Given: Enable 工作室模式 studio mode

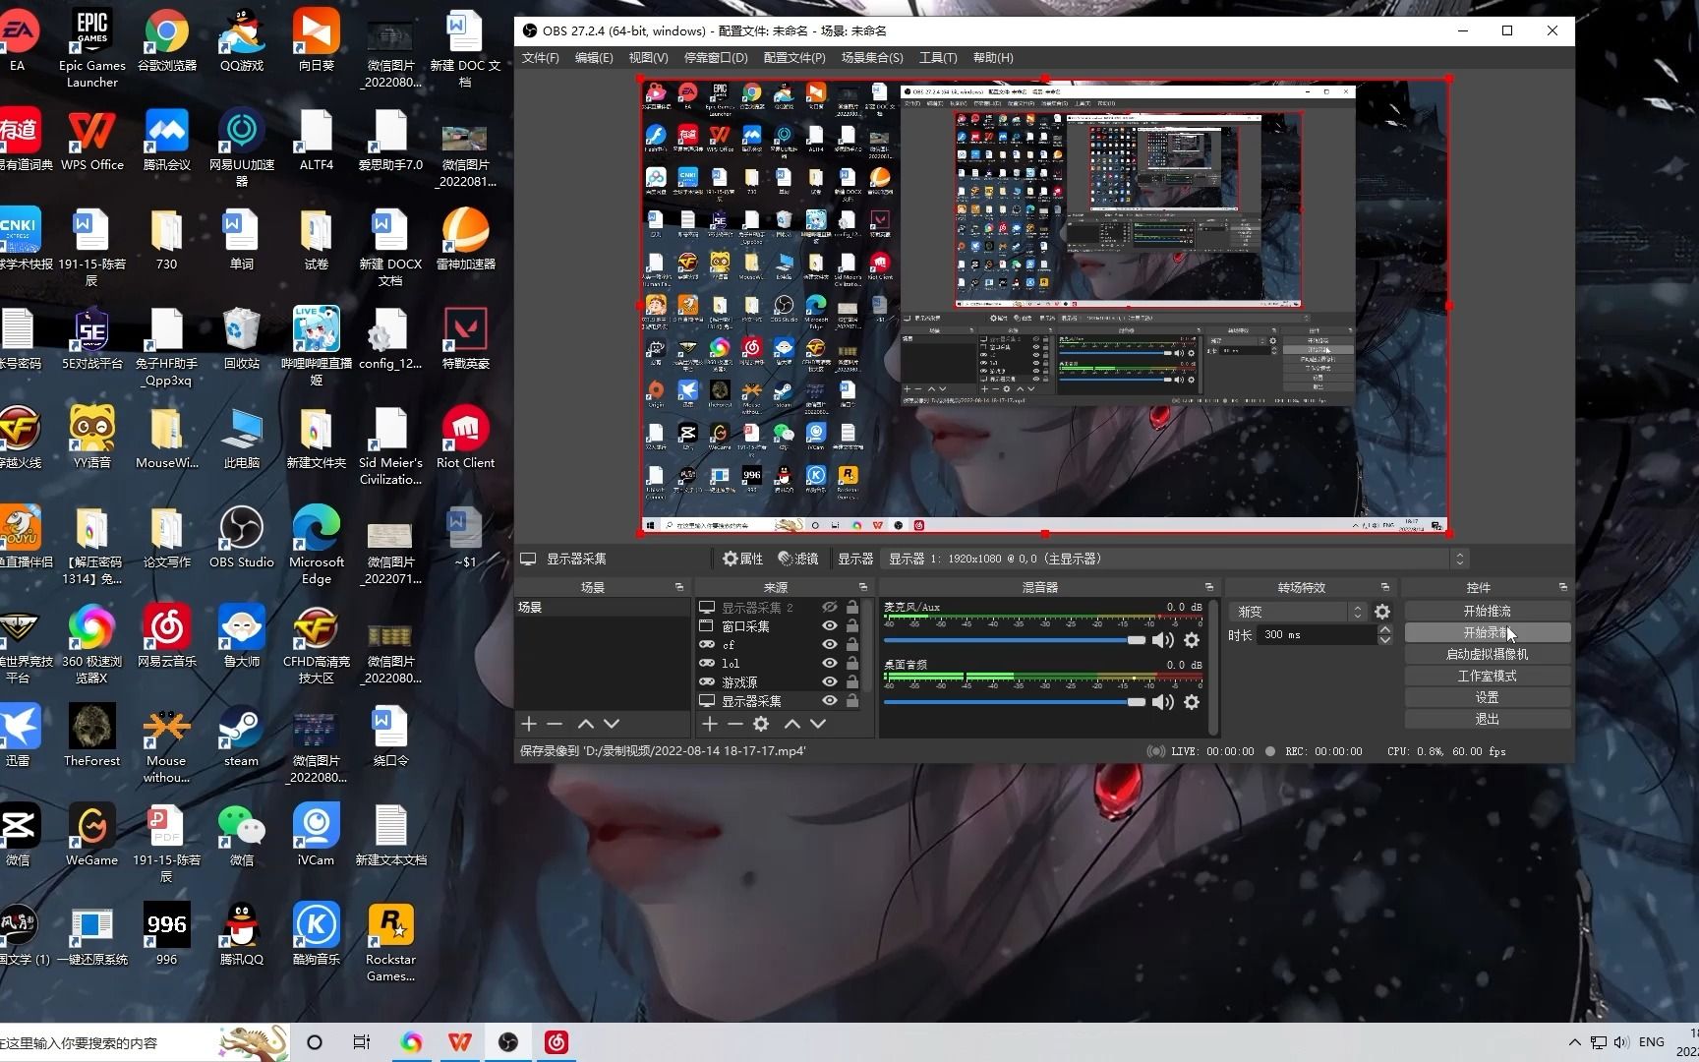Looking at the screenshot, I should [x=1487, y=676].
